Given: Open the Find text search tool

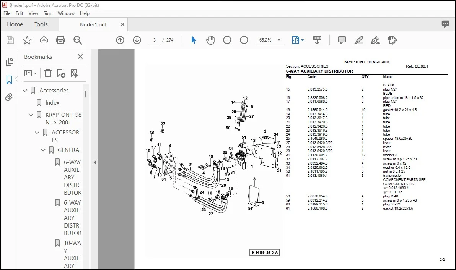Looking at the screenshot, I should 78,40.
